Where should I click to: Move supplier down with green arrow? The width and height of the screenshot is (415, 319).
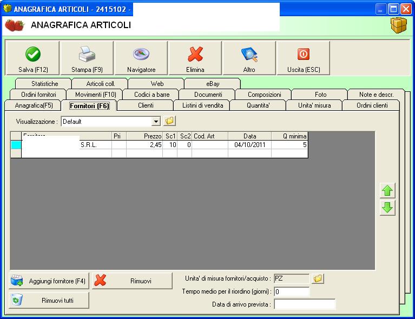pos(387,208)
